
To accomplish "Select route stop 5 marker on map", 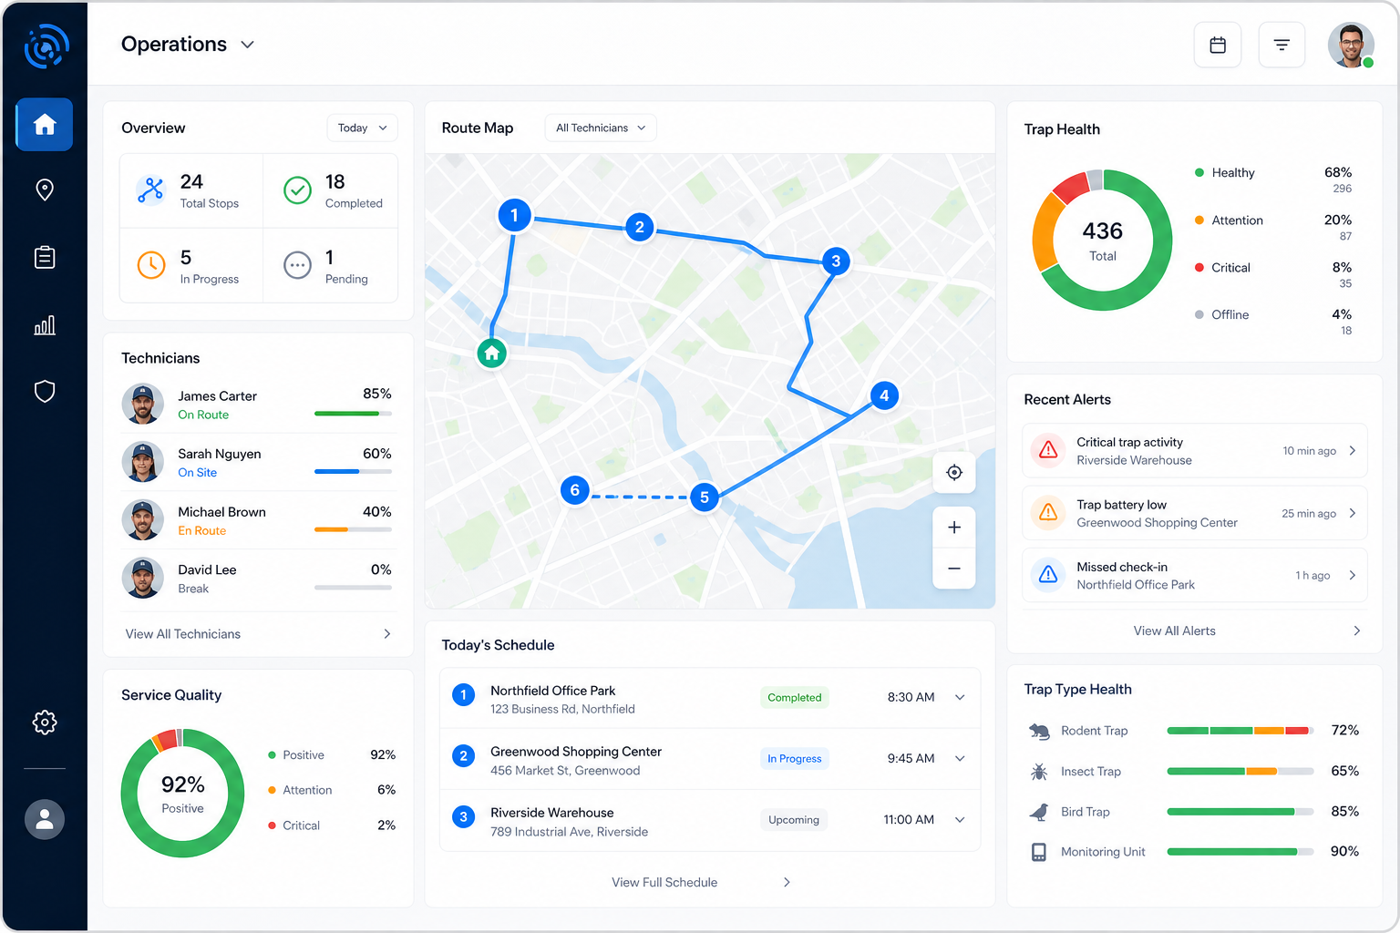I will (x=705, y=497).
